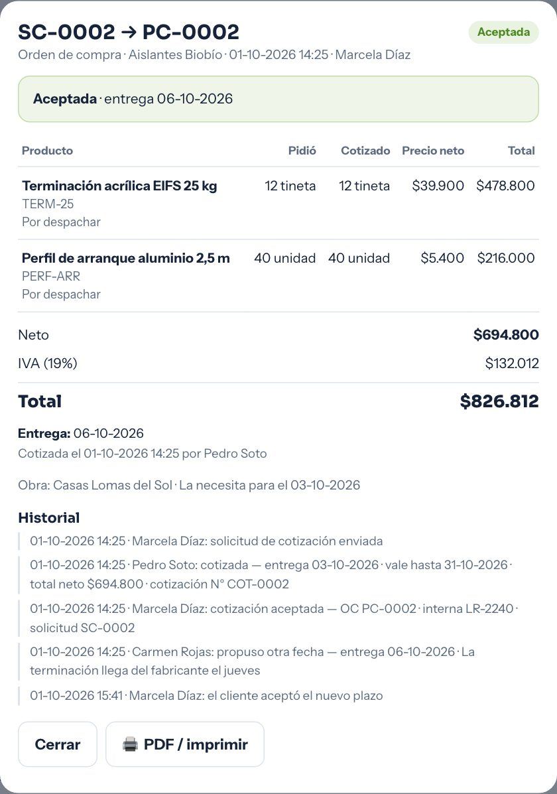557x794 pixels.
Task: Select the Perfil de arranque aluminio row
Action: (x=278, y=276)
